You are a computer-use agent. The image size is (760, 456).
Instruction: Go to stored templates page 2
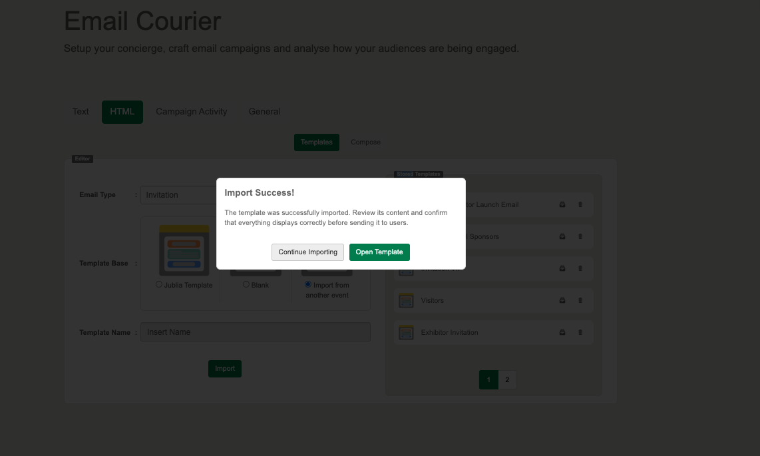pyautogui.click(x=507, y=379)
